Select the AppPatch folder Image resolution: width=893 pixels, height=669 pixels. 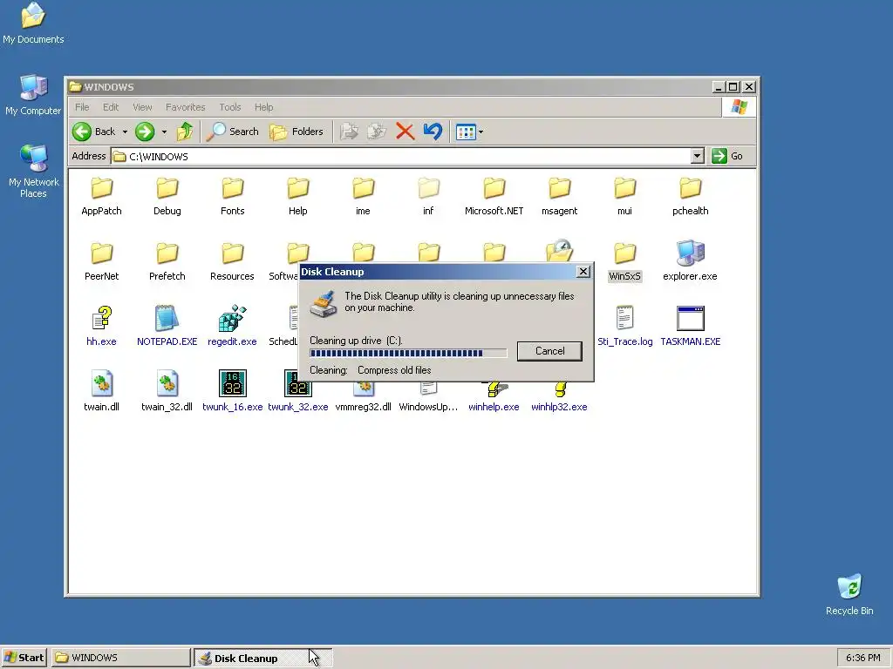click(x=101, y=197)
